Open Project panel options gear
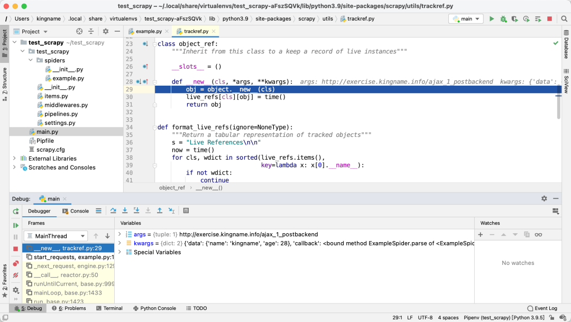 point(106,31)
